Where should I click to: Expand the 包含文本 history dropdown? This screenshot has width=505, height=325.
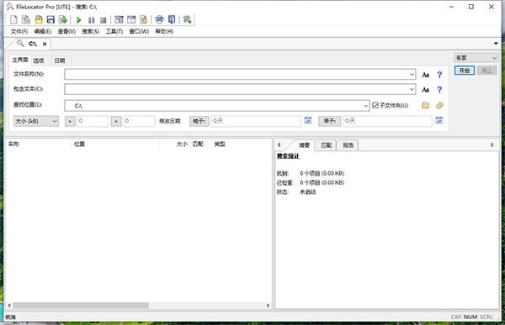[412, 89]
